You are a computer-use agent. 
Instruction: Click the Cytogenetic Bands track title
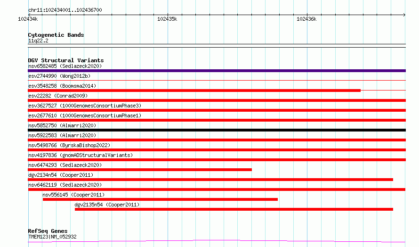click(56, 35)
